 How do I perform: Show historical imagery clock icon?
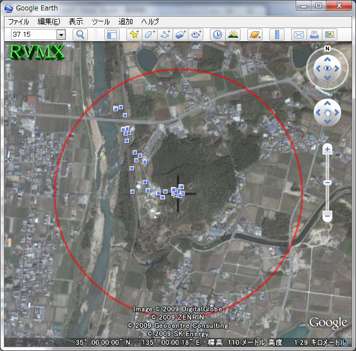point(218,35)
